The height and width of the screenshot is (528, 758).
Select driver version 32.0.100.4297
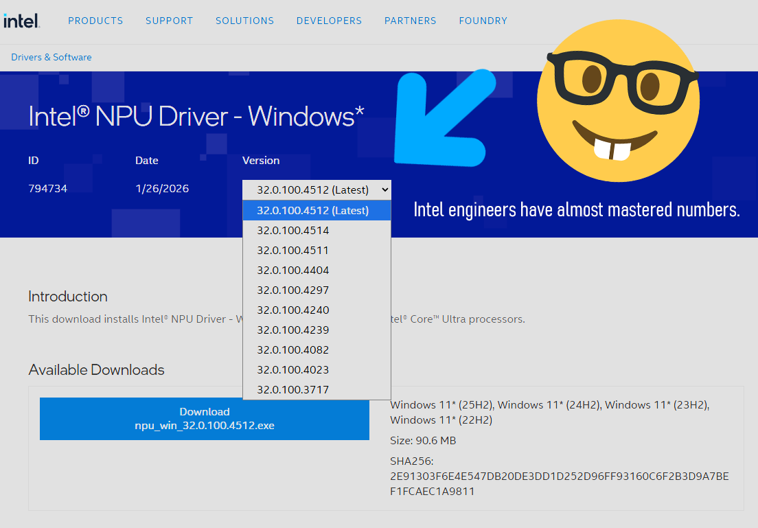click(293, 290)
